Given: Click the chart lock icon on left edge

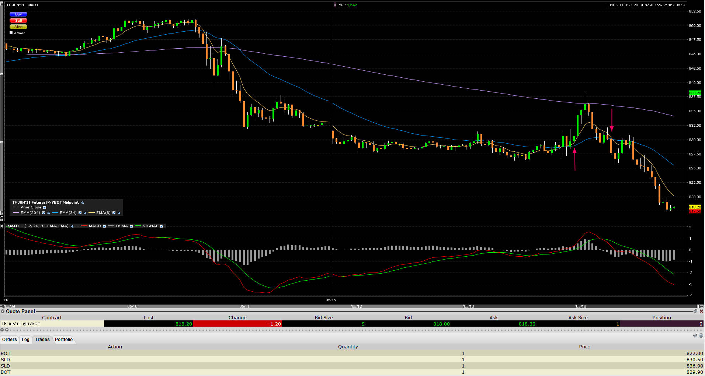Looking at the screenshot, I should 2,218.
